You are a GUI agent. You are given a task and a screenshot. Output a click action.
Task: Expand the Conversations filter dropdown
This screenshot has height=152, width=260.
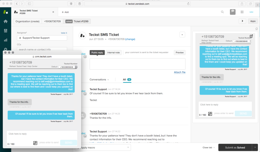[99, 80]
